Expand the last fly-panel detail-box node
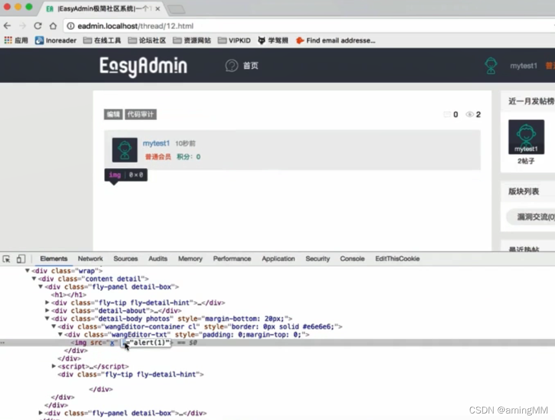555x420 pixels. 41,413
